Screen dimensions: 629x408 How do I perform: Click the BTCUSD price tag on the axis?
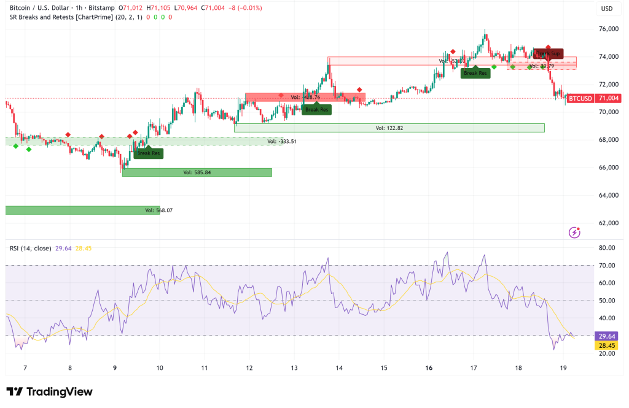(580, 98)
